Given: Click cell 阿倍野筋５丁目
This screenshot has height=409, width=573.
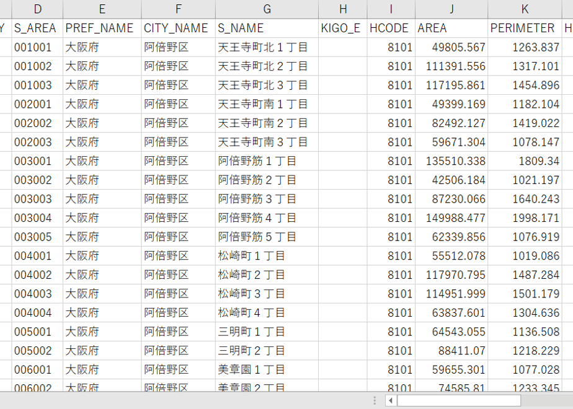Looking at the screenshot, I should tap(267, 237).
